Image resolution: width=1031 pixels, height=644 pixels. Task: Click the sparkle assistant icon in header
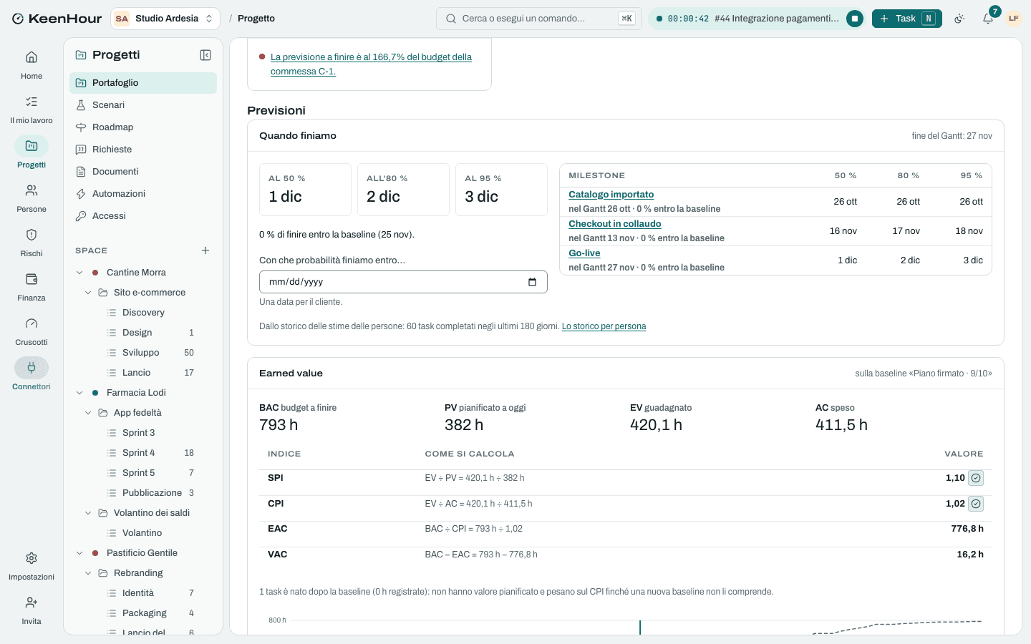pos(959,19)
